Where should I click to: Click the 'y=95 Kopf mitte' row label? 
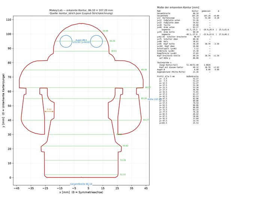tap(166, 44)
